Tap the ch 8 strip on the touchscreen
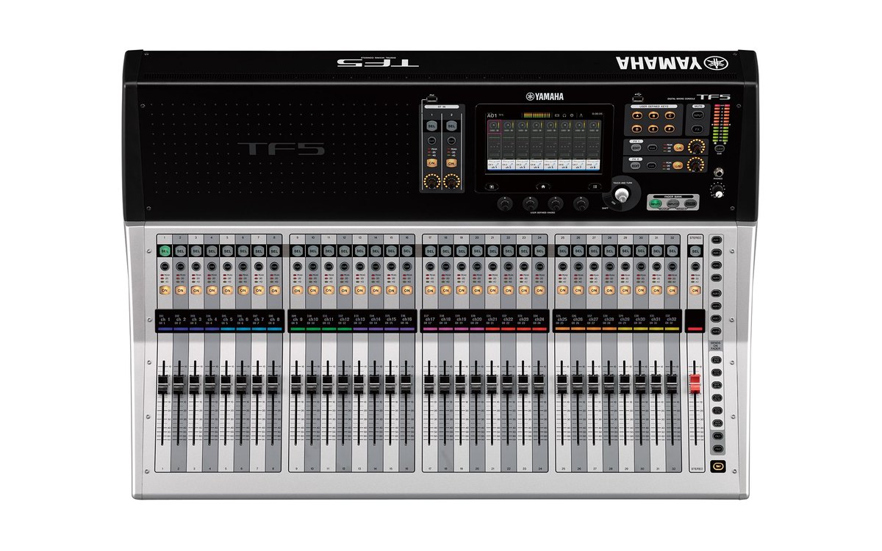This screenshot has height=551, width=882. tap(593, 145)
